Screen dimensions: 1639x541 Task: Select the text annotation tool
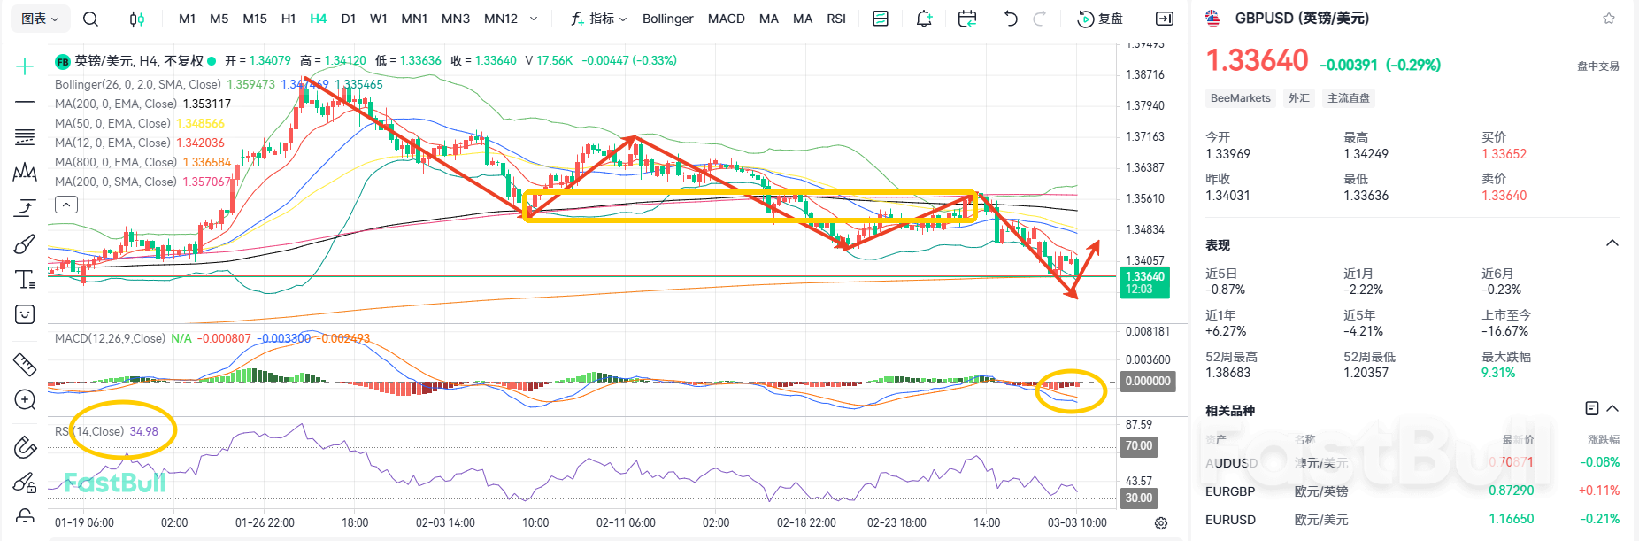pyautogui.click(x=25, y=280)
